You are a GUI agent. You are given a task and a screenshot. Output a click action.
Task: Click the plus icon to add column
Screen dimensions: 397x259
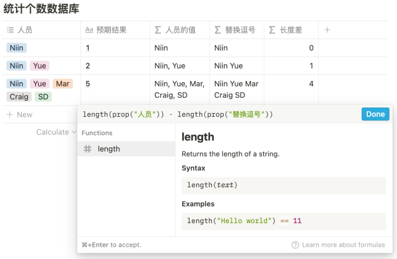point(328,30)
